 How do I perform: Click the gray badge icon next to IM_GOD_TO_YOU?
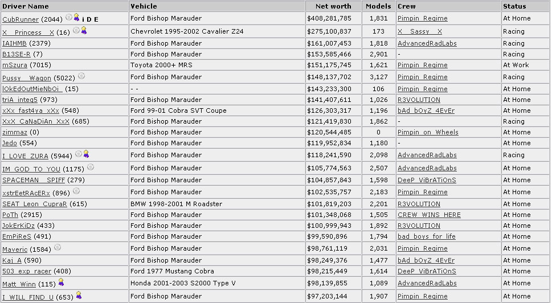tap(91, 167)
